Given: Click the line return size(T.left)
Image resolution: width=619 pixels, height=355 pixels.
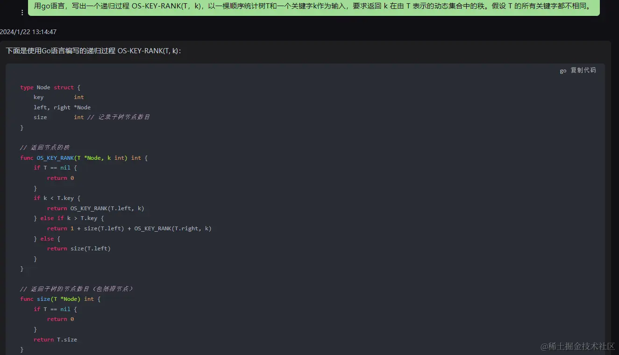Looking at the screenshot, I should click(x=79, y=248).
